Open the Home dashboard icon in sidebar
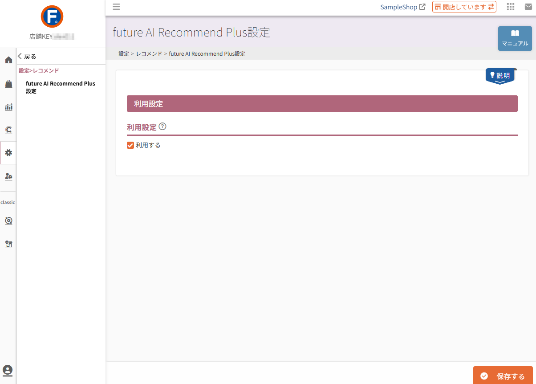536x384 pixels. 8,60
